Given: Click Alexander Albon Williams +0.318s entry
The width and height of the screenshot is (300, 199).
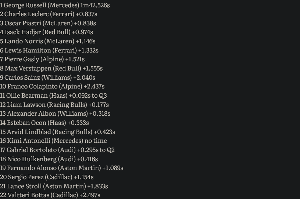Looking at the screenshot, I should (x=55, y=113).
